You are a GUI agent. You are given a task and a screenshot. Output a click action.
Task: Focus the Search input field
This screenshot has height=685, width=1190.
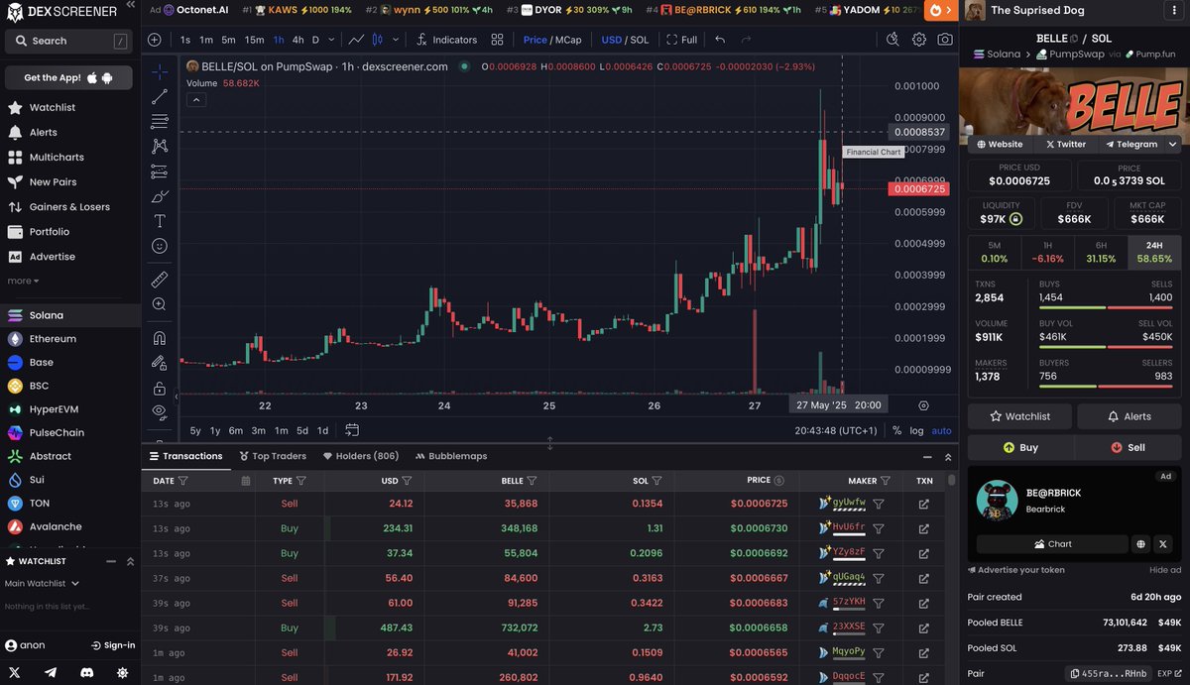[x=69, y=41]
